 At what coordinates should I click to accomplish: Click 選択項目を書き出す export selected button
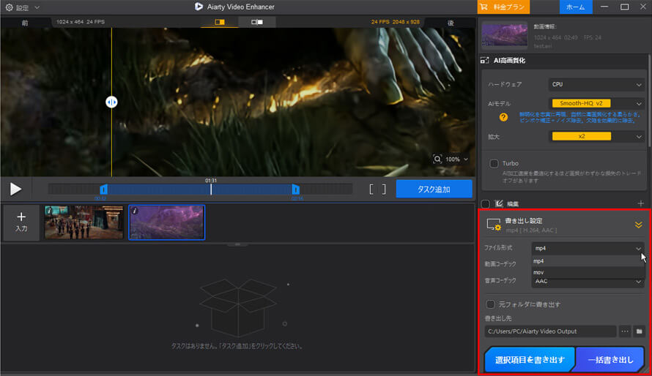coord(530,359)
